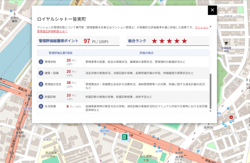Click the fifth red rank star
The image size is (250, 163).
(x=184, y=41)
